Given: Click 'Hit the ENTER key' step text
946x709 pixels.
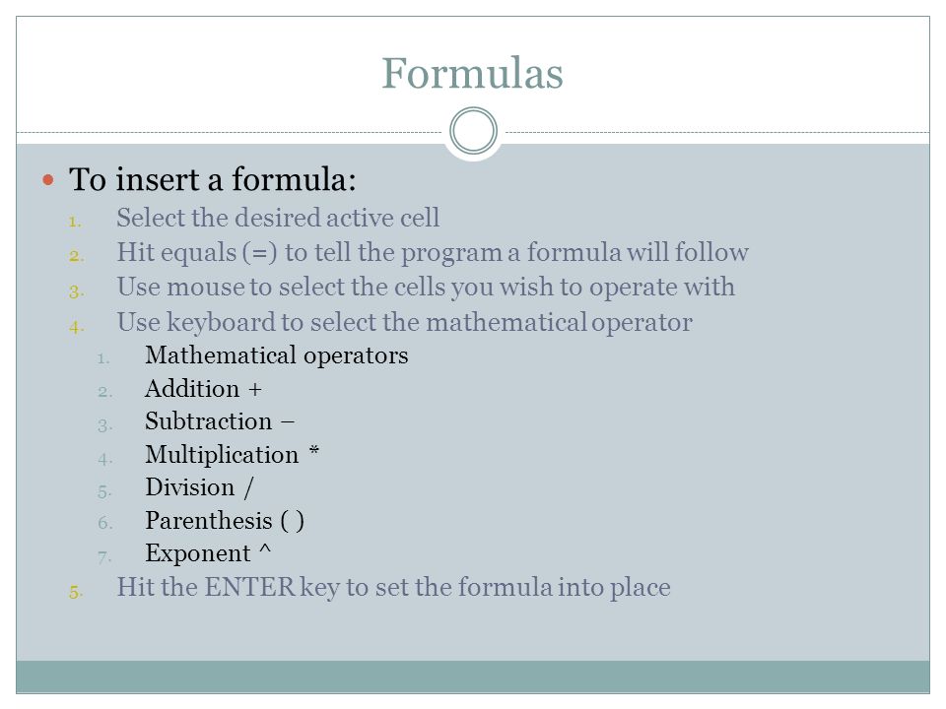Looking at the screenshot, I should [393, 587].
